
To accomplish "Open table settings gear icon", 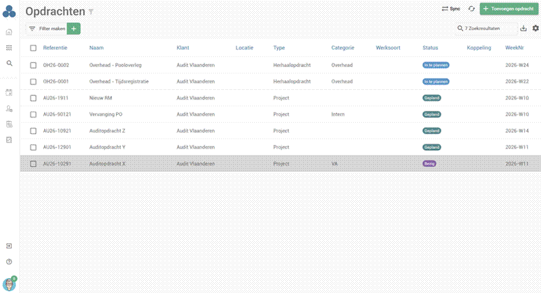I will click(535, 28).
